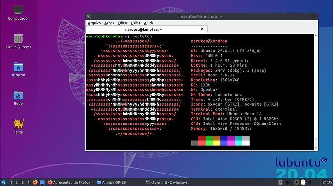333x186 pixels.
Task: Switch to virtual desktop 4
Action: (28, 182)
